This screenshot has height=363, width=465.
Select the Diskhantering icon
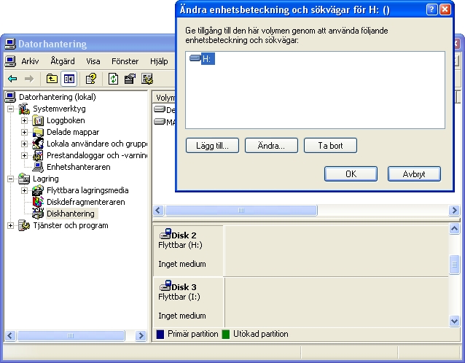38,214
